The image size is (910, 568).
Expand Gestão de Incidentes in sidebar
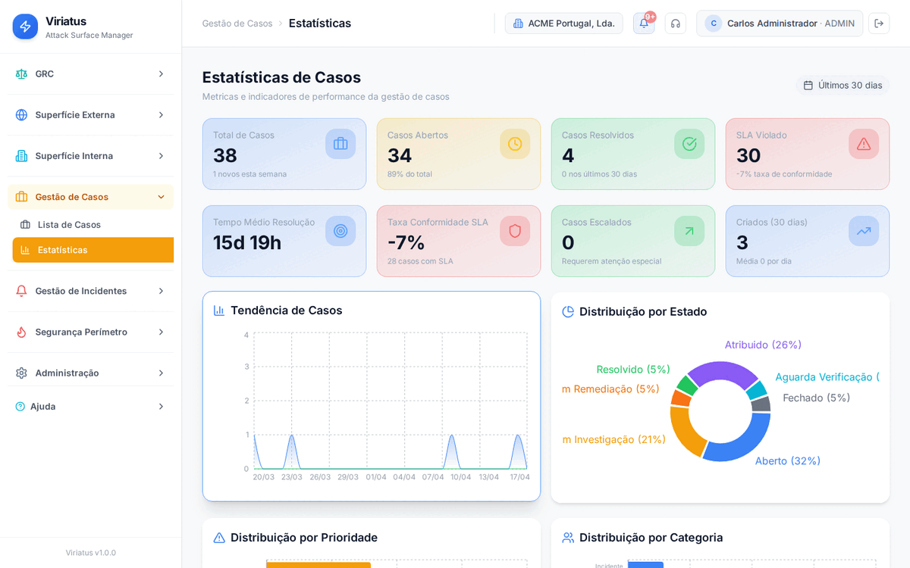[x=90, y=291]
